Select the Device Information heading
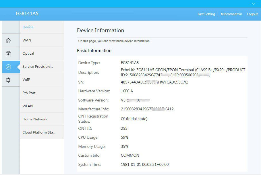261x175 pixels. [100, 31]
